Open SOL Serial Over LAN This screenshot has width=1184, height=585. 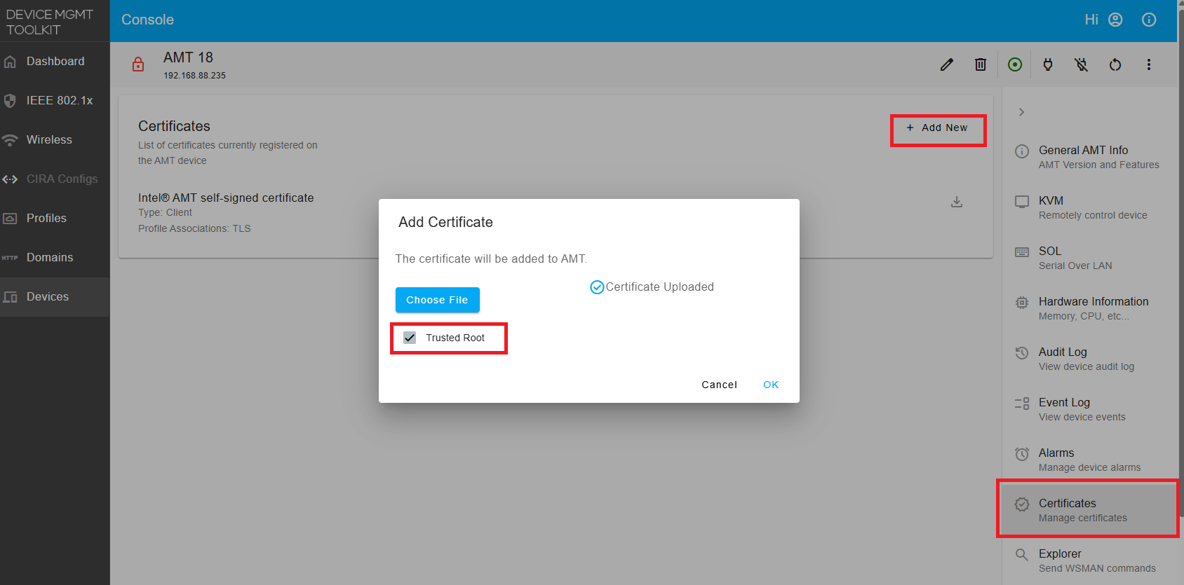coord(1090,258)
